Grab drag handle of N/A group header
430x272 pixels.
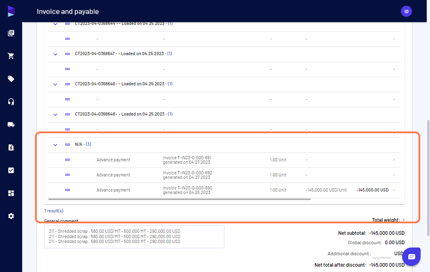pos(68,144)
